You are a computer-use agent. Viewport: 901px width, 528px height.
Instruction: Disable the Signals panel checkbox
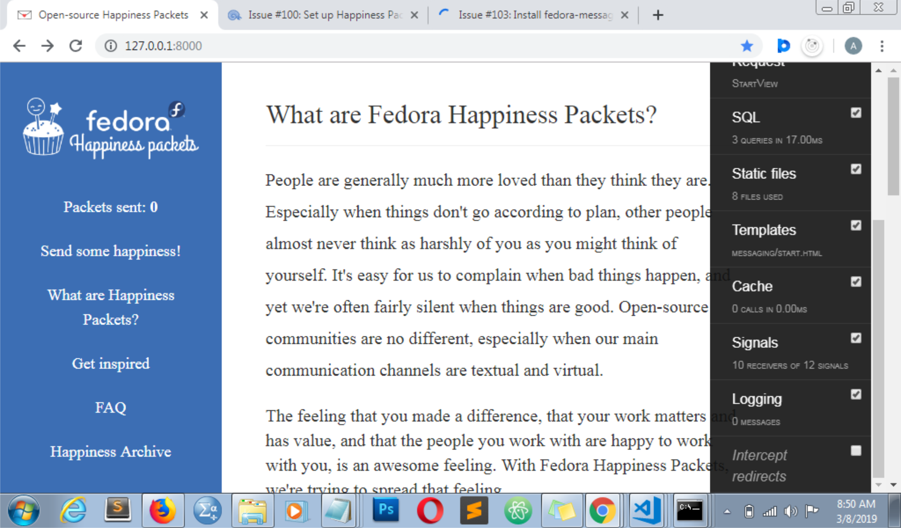click(x=856, y=338)
